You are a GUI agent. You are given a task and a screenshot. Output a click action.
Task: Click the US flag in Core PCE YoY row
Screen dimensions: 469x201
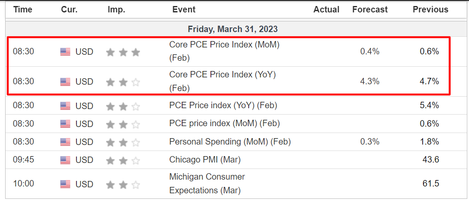click(65, 82)
